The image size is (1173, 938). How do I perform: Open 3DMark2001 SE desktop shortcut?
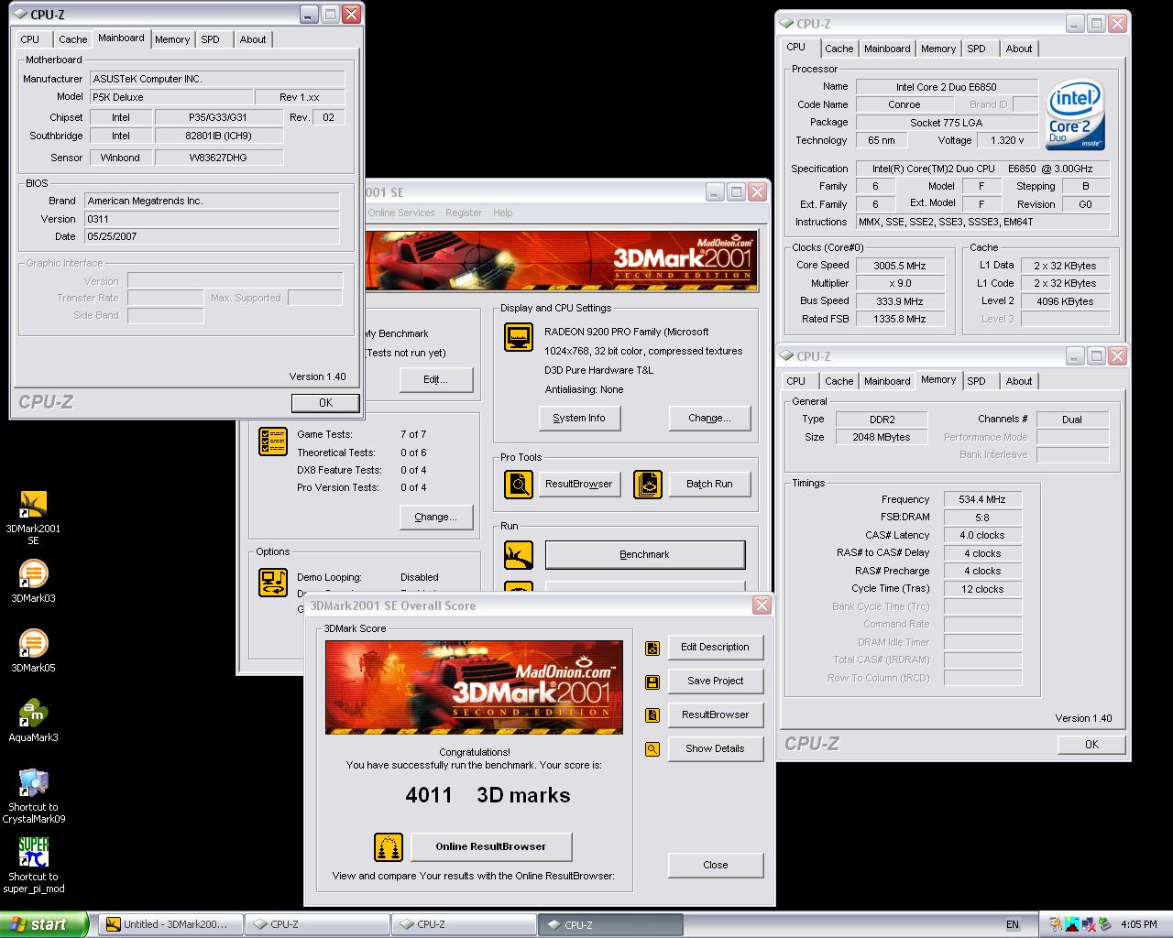tap(33, 517)
